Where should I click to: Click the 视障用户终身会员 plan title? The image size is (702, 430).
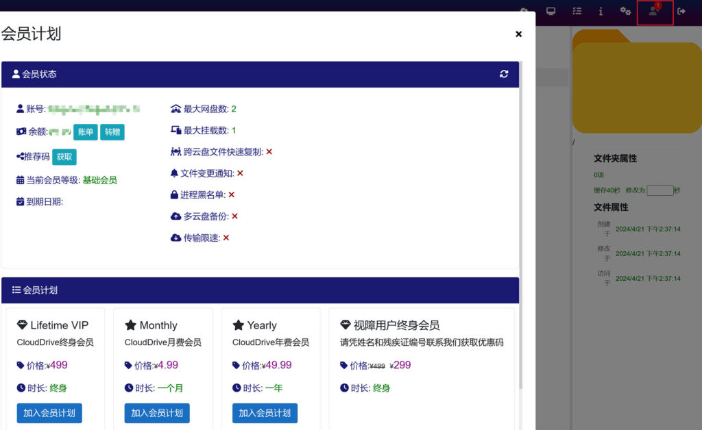pyautogui.click(x=396, y=325)
